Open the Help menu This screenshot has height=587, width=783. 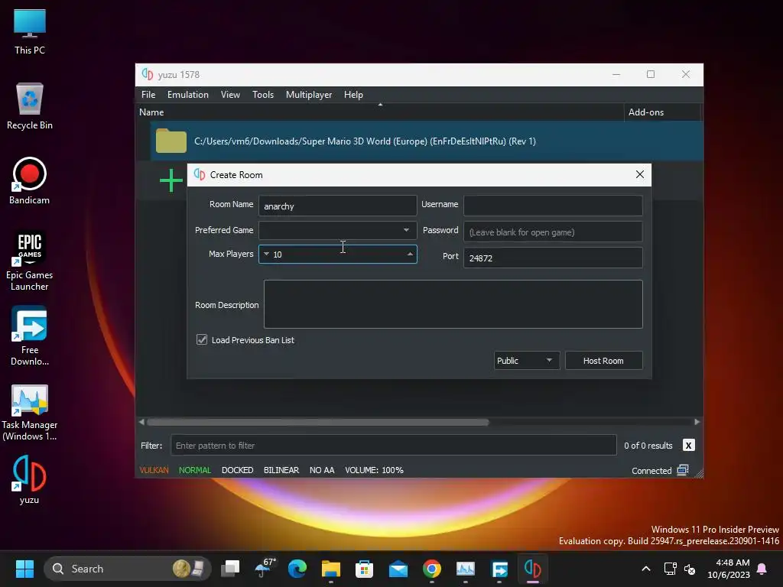[353, 94]
